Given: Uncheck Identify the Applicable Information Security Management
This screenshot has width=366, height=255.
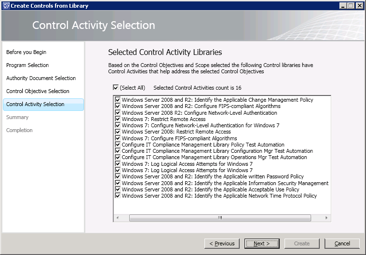Looking at the screenshot, I should pyautogui.click(x=118, y=183).
